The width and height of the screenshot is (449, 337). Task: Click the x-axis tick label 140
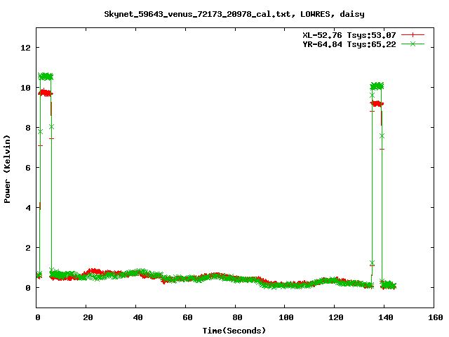click(x=386, y=317)
